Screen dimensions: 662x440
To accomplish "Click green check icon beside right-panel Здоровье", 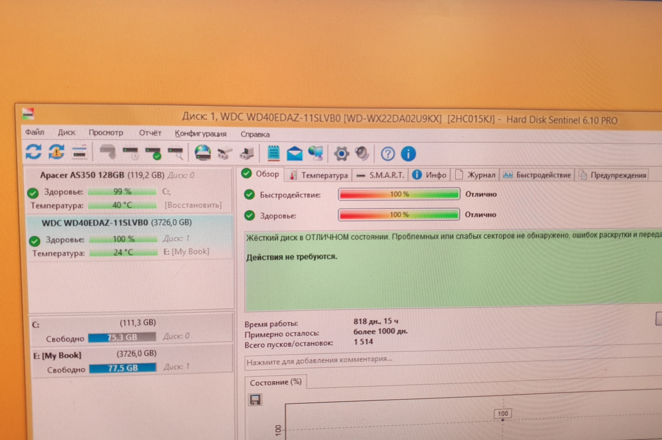I will (x=249, y=215).
